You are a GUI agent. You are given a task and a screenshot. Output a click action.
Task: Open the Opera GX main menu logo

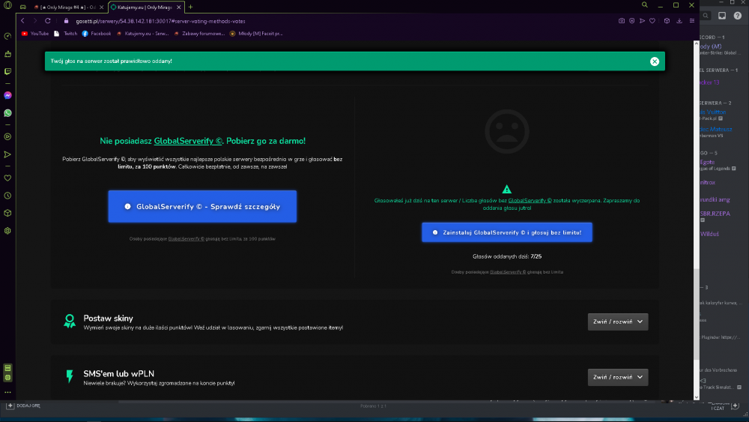point(7,6)
